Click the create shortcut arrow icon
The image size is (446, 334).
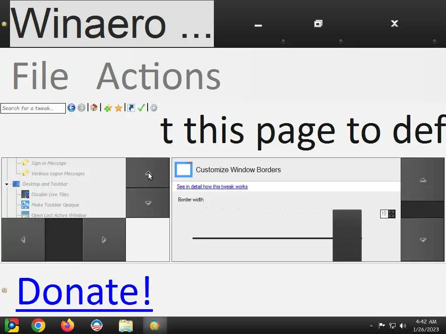click(131, 108)
